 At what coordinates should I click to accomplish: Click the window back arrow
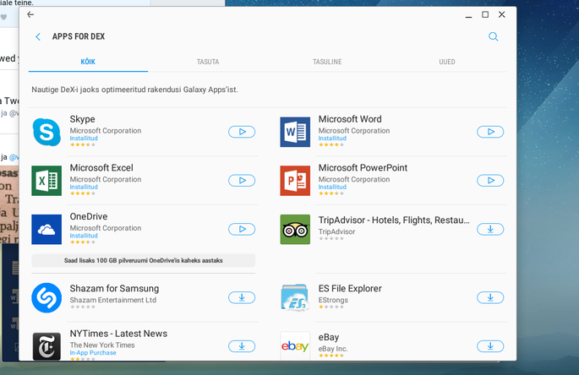point(30,14)
